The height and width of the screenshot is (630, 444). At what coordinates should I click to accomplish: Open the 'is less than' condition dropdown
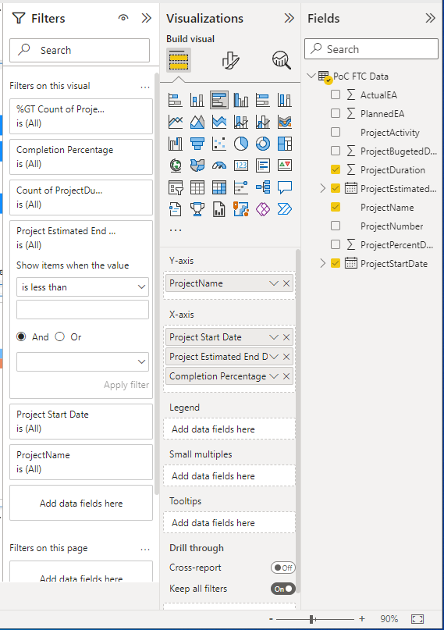click(83, 287)
